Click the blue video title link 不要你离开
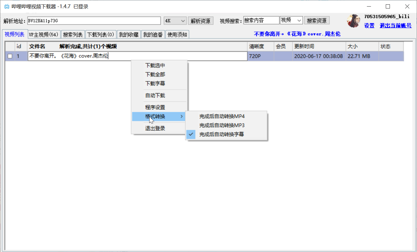 pyautogui.click(x=297, y=34)
